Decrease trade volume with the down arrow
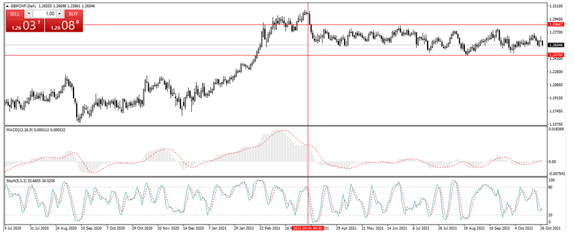 coord(29,13)
